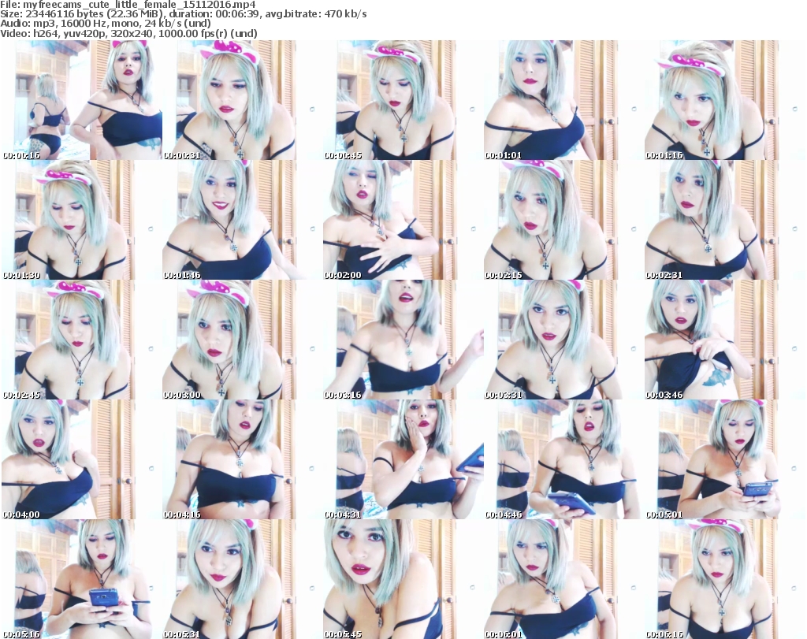807x639 pixels.
Task: Select the thumbnail at 00:01:16
Action: click(x=725, y=100)
